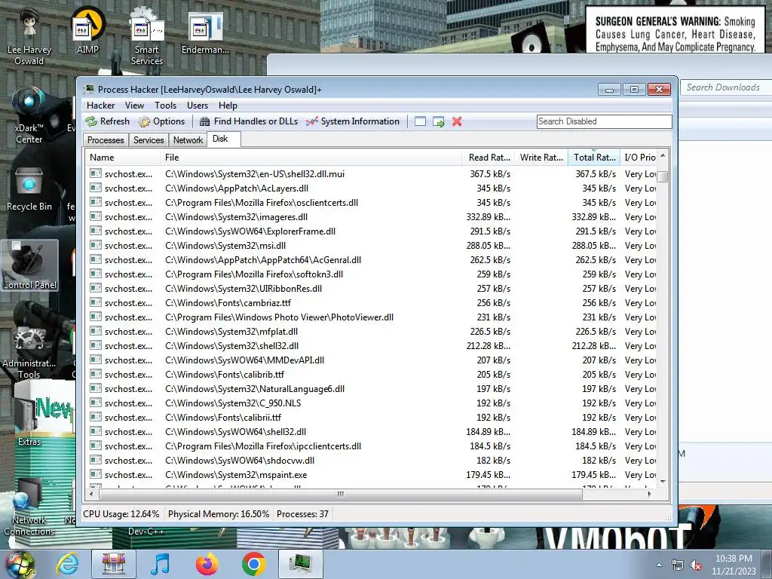Click the vertical scrollbar down arrow

point(663,482)
